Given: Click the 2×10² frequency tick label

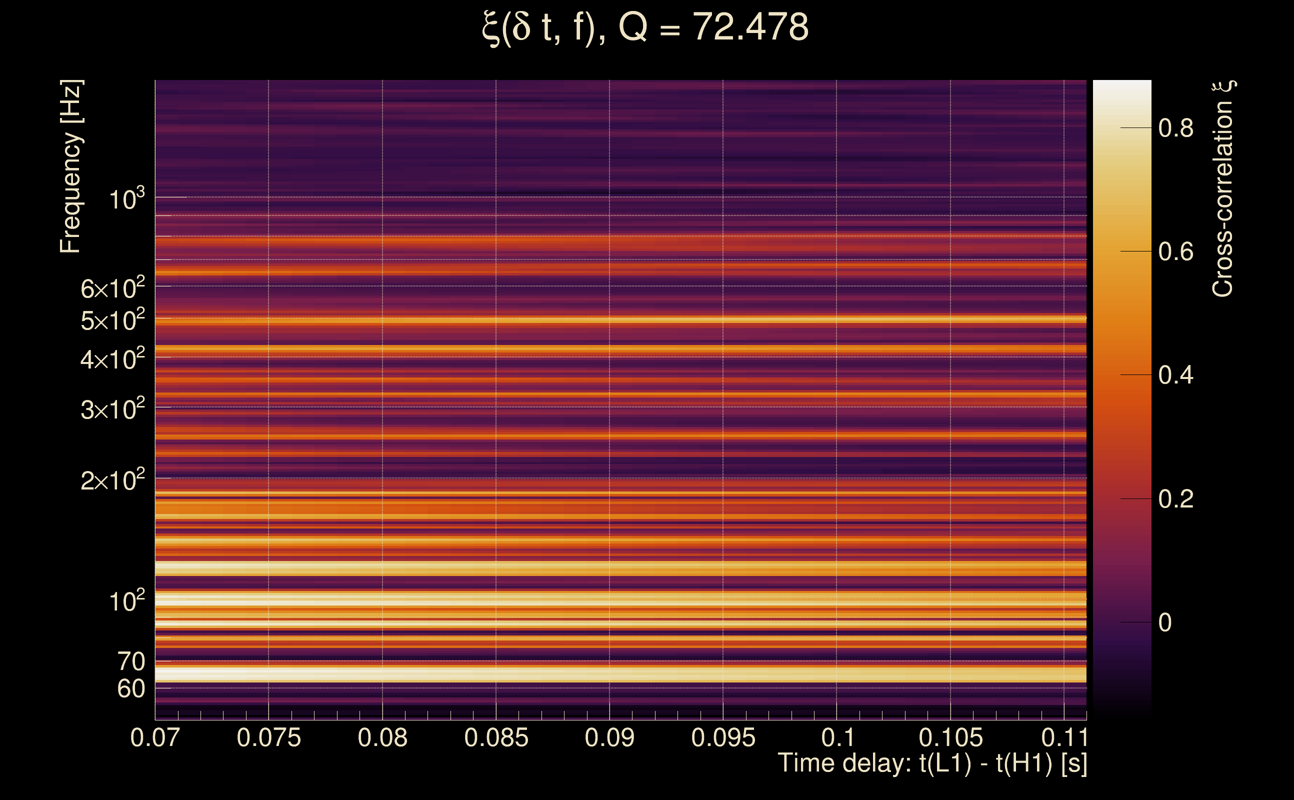Looking at the screenshot, I should pyautogui.click(x=112, y=480).
